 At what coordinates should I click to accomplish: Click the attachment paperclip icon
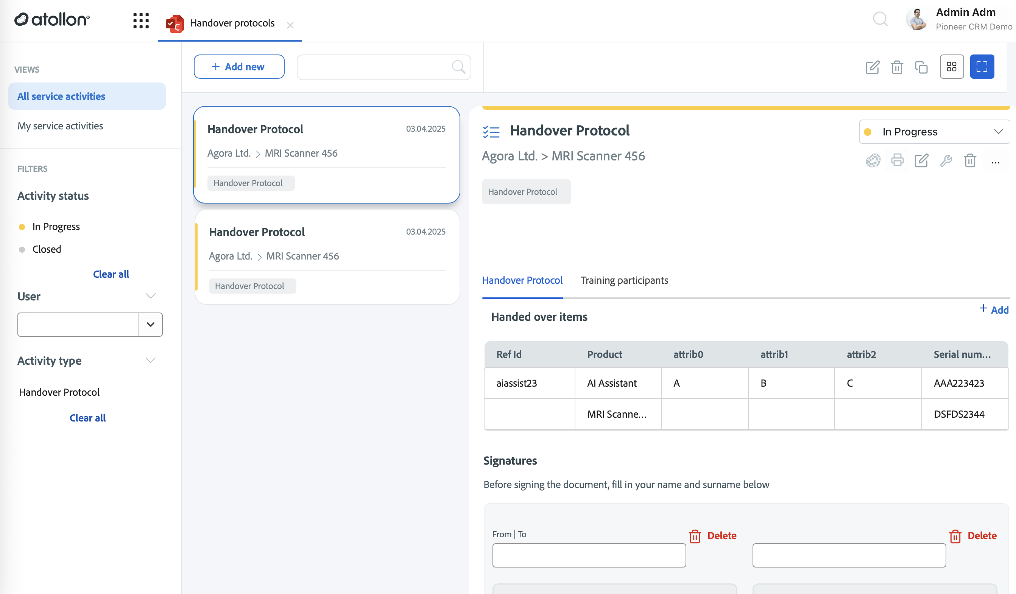(873, 160)
